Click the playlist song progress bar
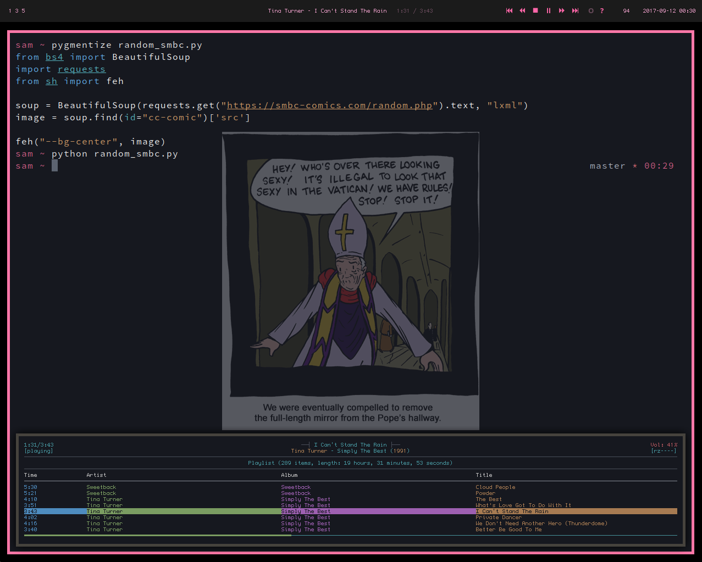Screen dimensions: 702x562 pyautogui.click(x=350, y=535)
